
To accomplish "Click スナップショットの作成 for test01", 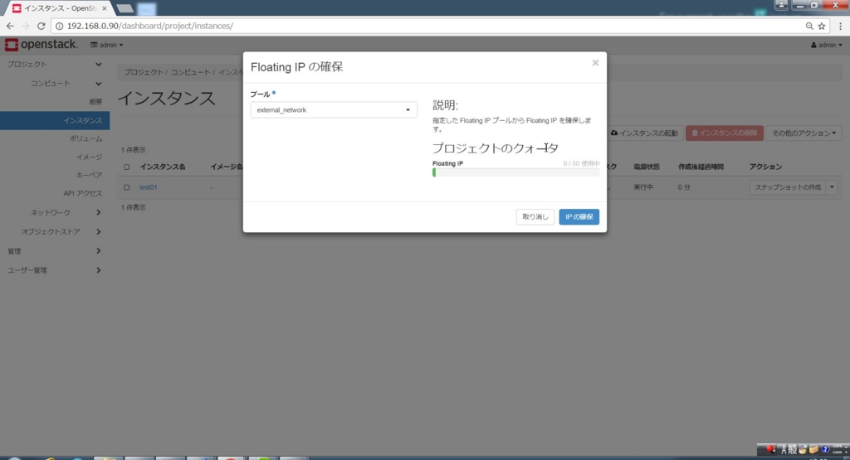I will click(x=787, y=187).
